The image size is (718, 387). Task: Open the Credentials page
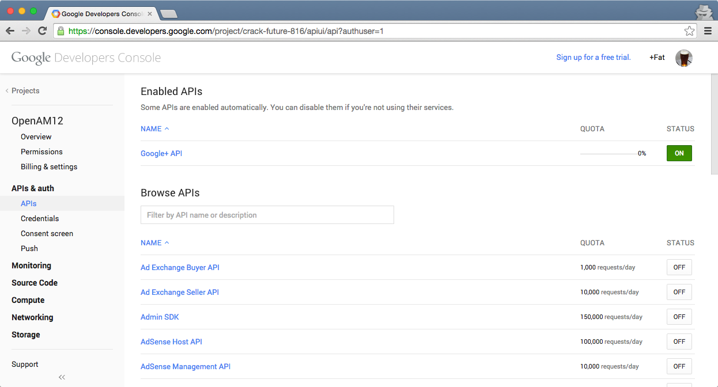(x=40, y=218)
